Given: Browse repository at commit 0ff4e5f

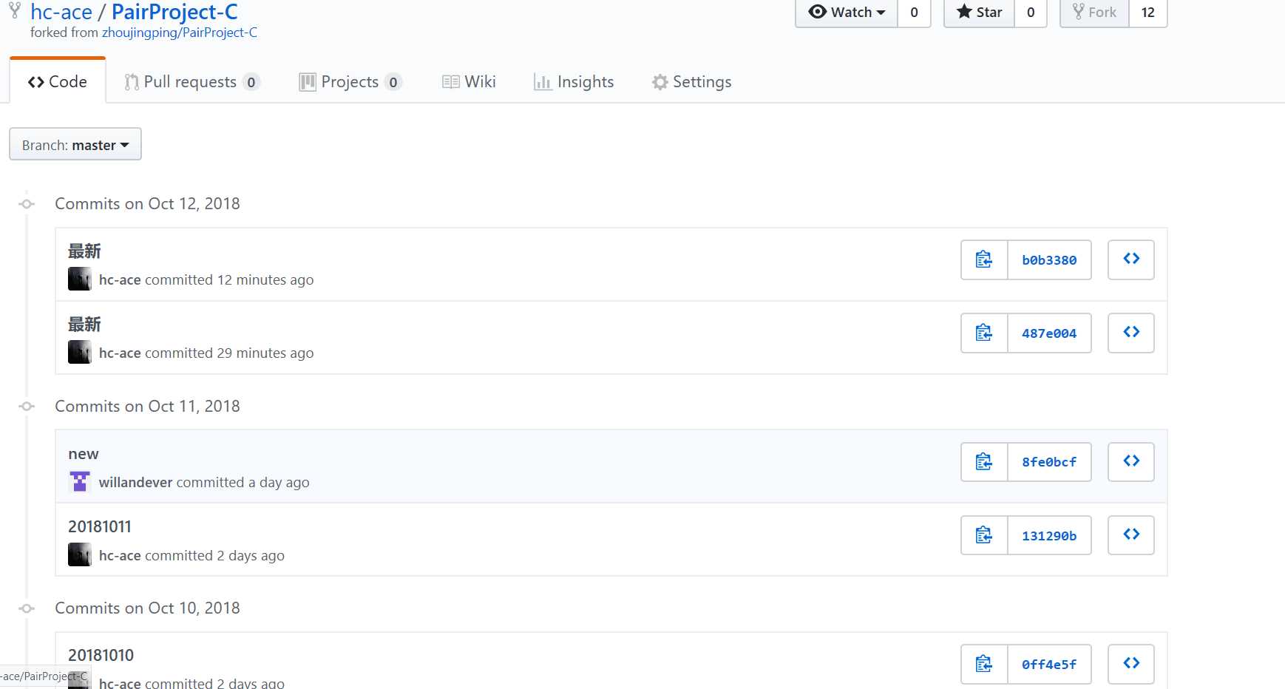Looking at the screenshot, I should coord(1131,664).
